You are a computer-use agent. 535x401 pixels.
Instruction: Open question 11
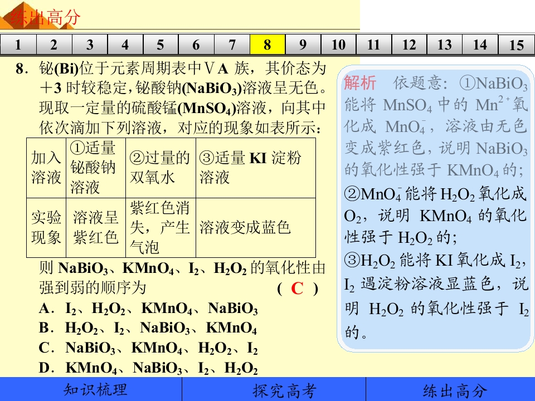click(x=374, y=45)
